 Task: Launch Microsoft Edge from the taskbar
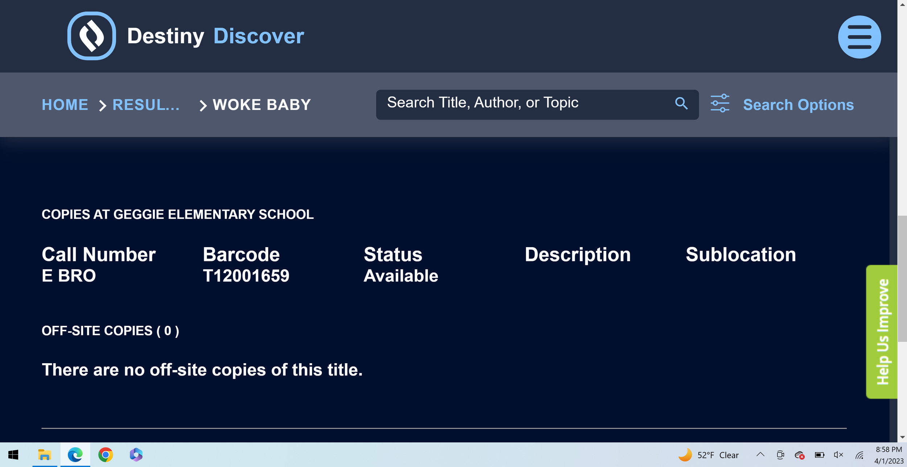75,454
